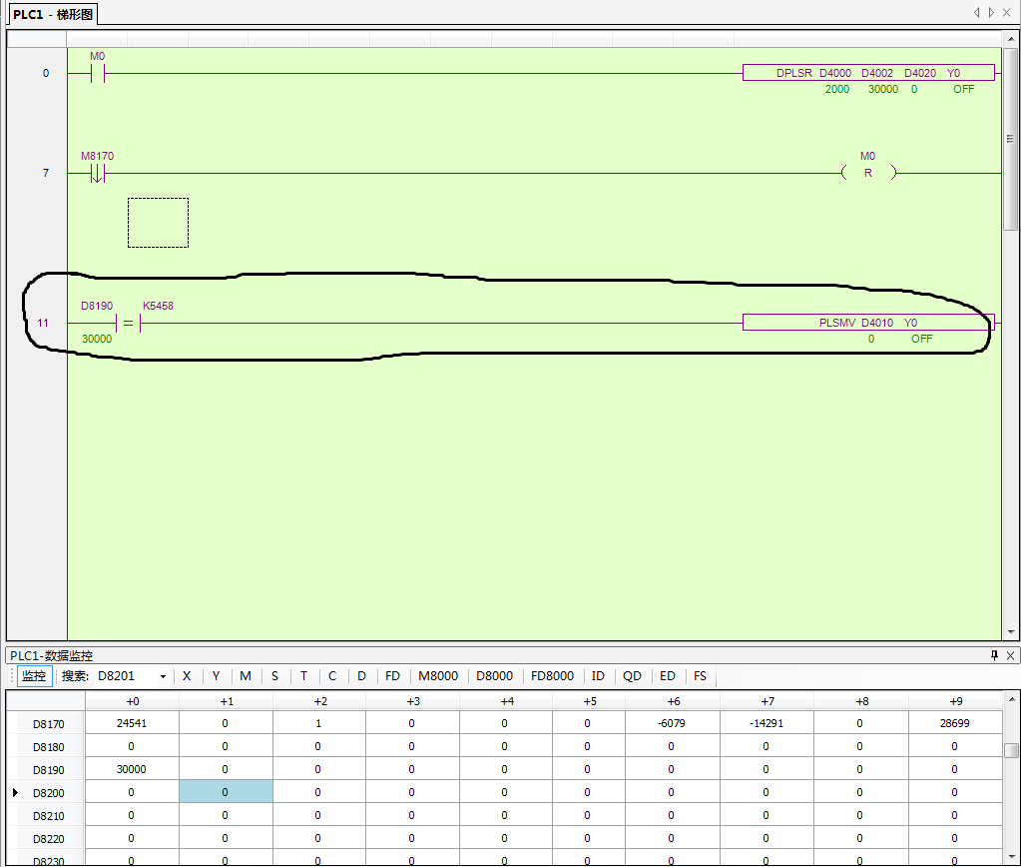Select the PLSMV D4010 Y0 instruction
The height and width of the screenshot is (867, 1021).
coord(868,323)
